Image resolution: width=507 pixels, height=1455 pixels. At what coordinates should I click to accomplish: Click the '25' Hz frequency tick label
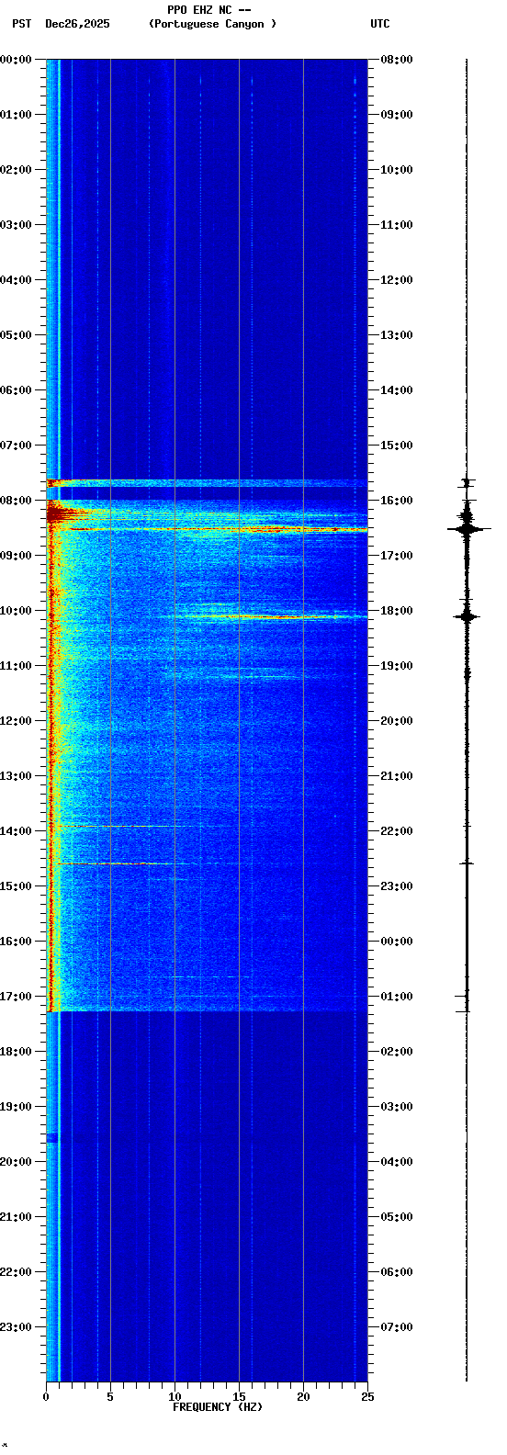[x=367, y=1397]
